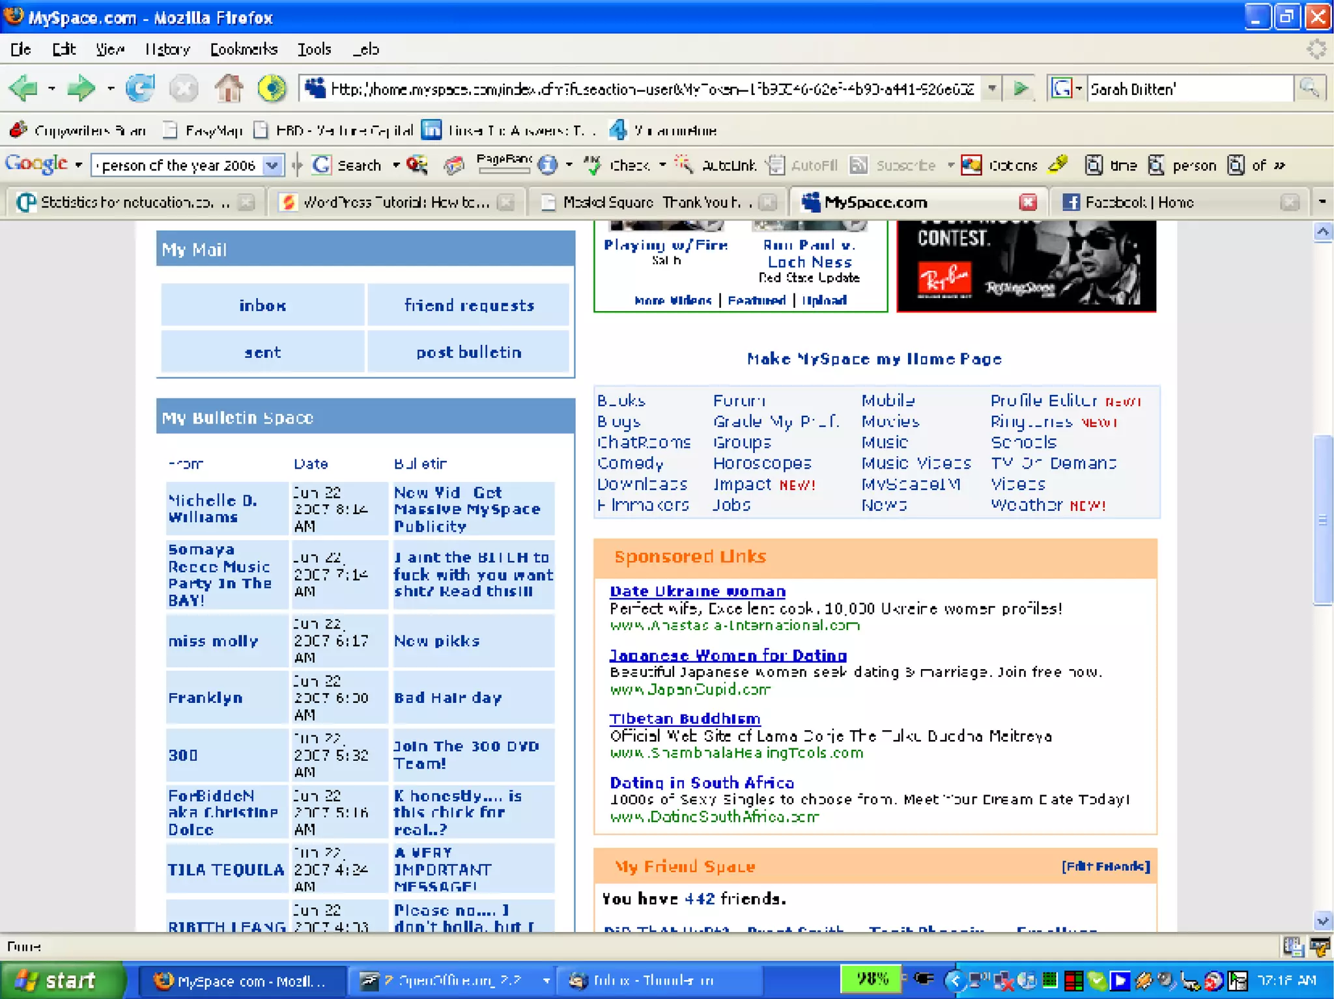Click the Google toolbar Options icon
The width and height of the screenshot is (1334, 999).
coord(971,165)
